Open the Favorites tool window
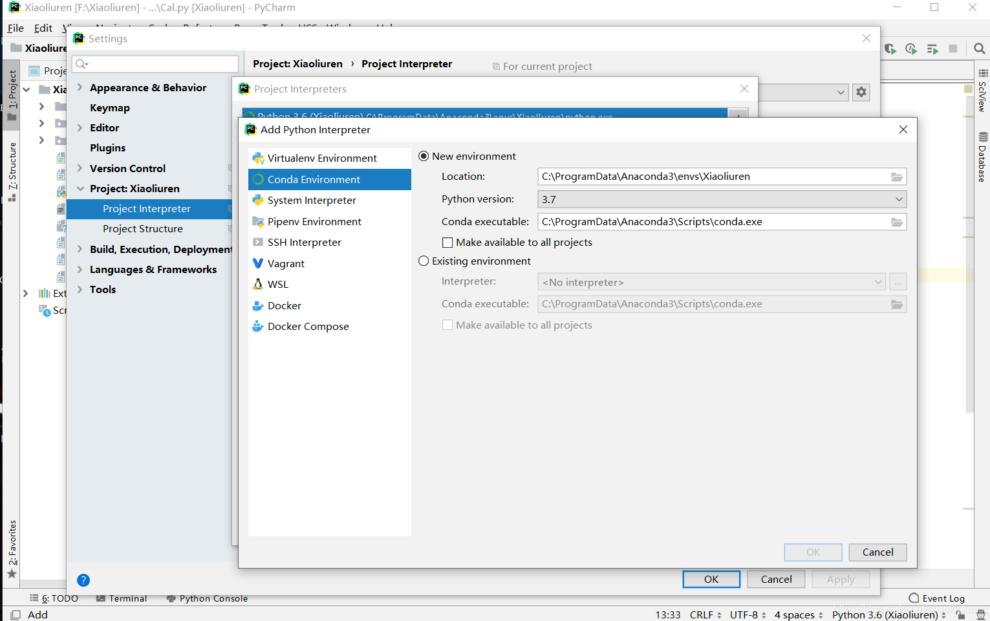Image resolution: width=990 pixels, height=621 pixels. point(12,549)
